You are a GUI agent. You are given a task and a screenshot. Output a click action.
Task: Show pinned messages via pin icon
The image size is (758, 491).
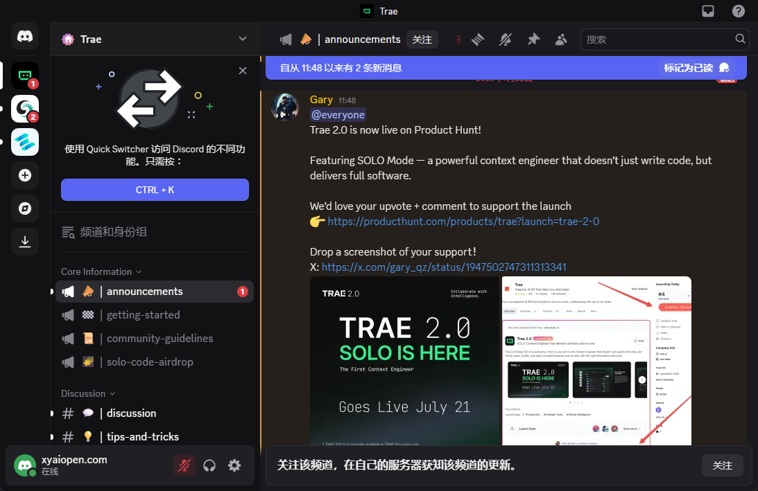tap(533, 39)
